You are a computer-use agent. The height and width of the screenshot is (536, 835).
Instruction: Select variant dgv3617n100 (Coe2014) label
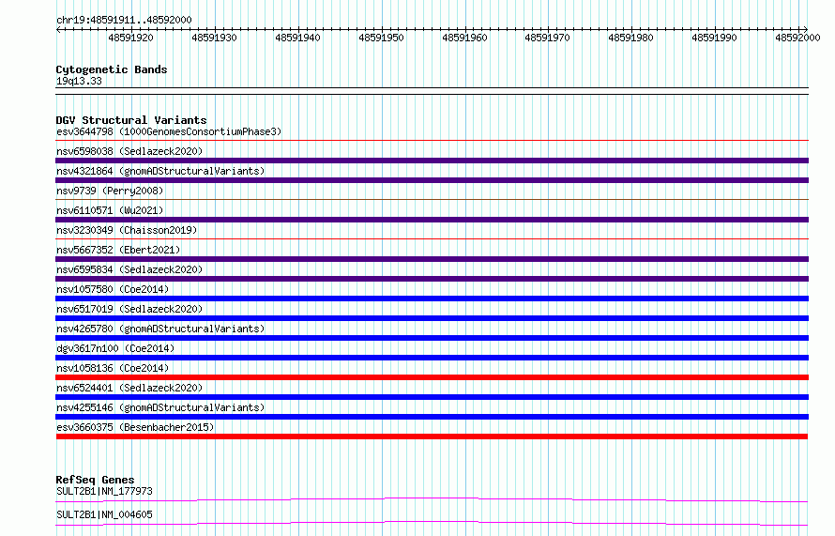click(115, 348)
